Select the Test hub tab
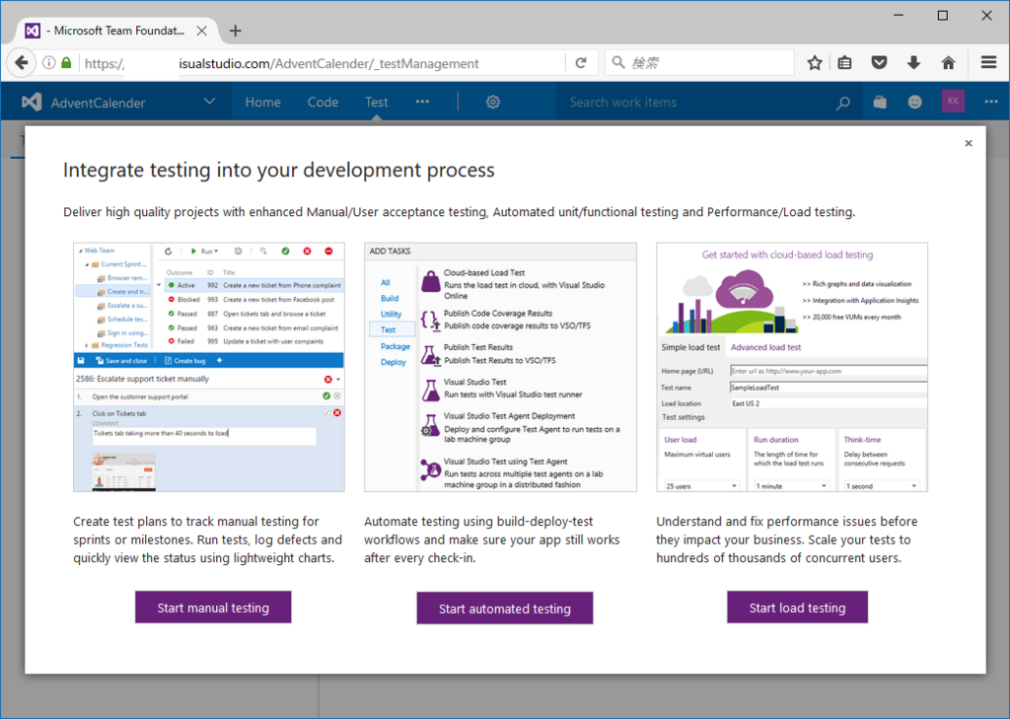The height and width of the screenshot is (719, 1010). point(376,102)
